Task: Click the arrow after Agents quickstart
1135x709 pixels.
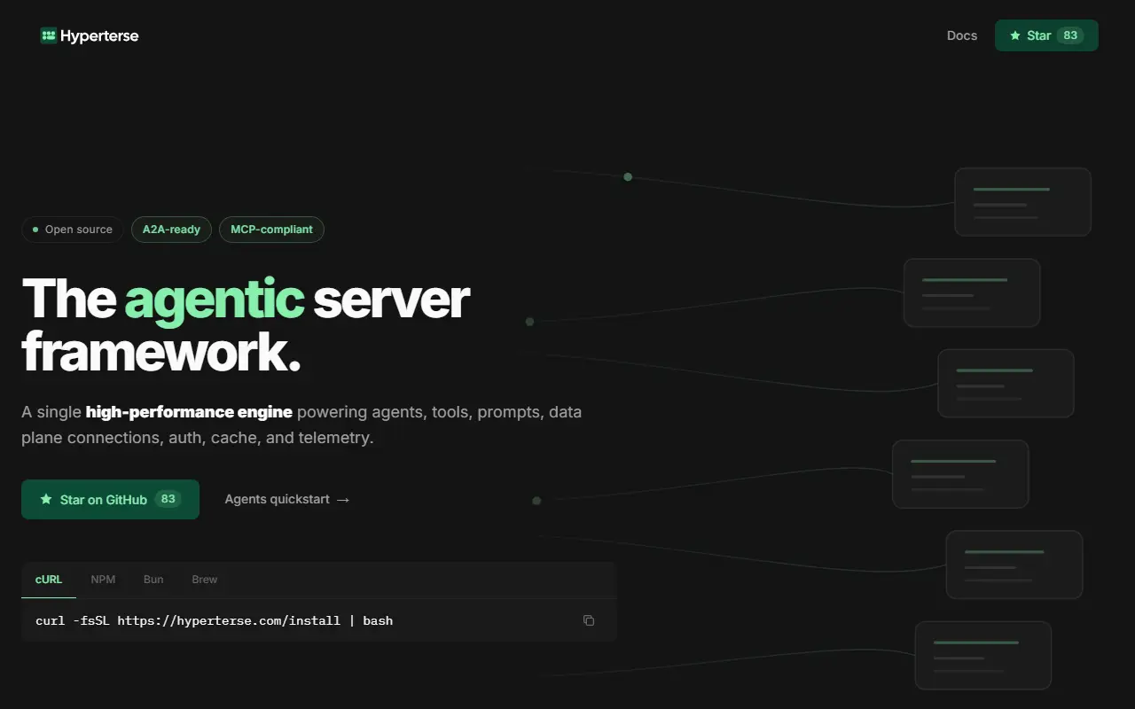Action: 343,499
